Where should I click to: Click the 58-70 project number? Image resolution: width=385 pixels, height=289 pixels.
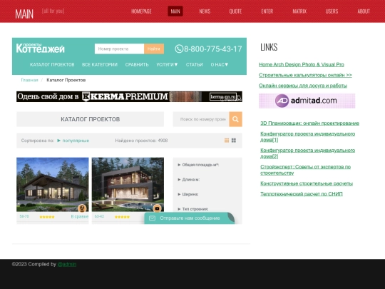click(24, 216)
